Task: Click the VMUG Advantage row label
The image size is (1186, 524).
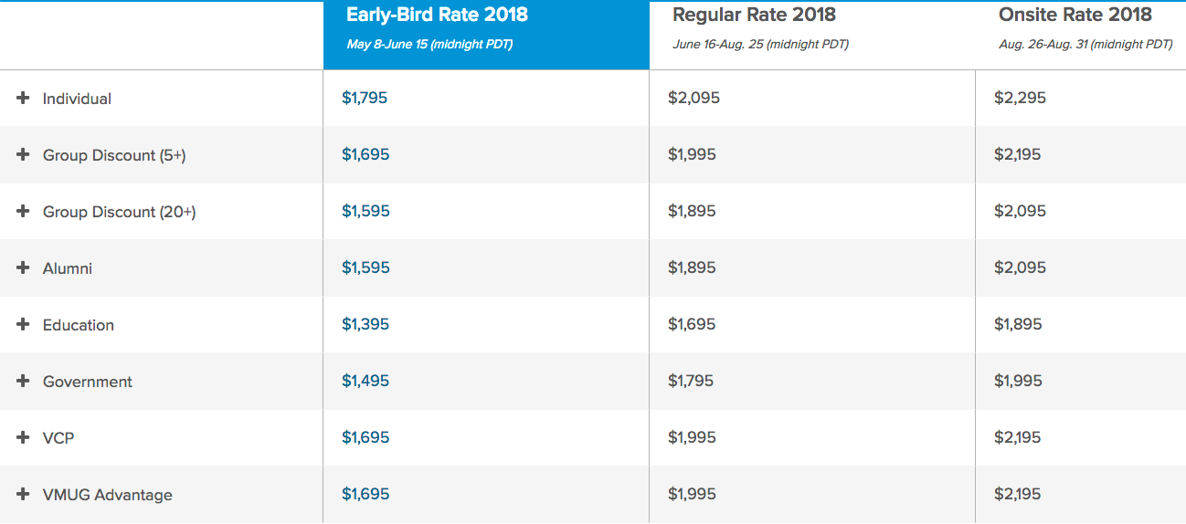Action: click(107, 495)
